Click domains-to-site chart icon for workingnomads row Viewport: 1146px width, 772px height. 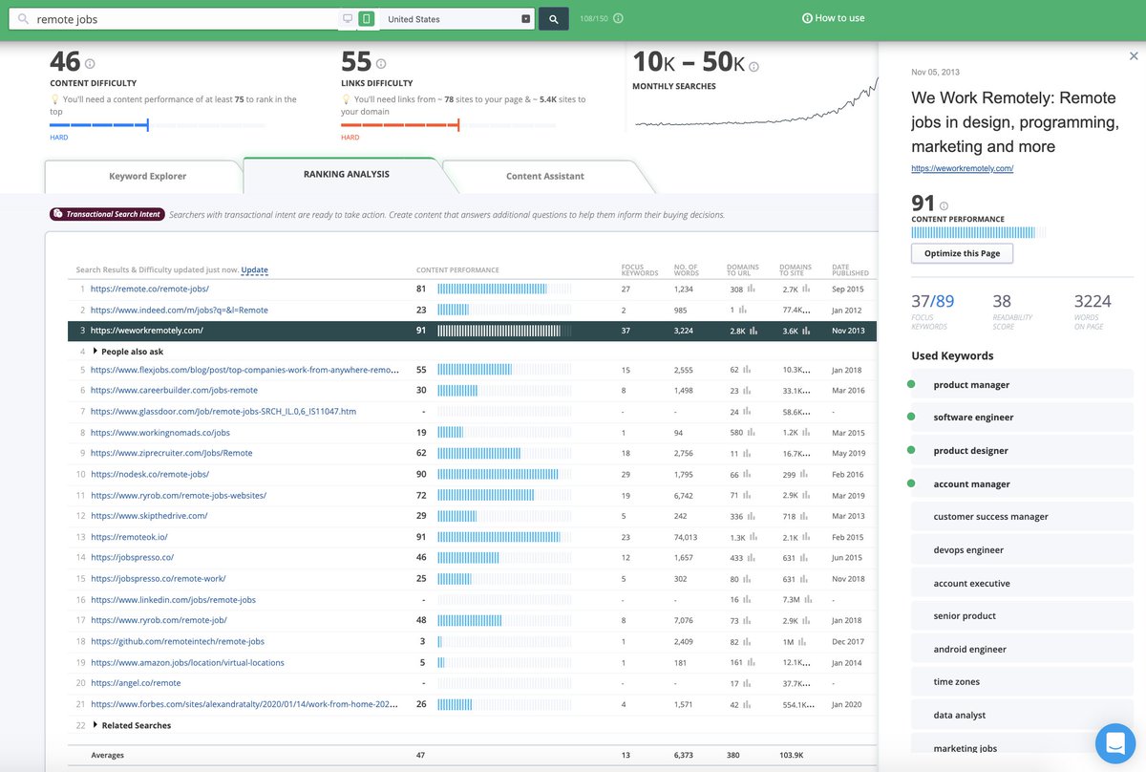tap(807, 432)
